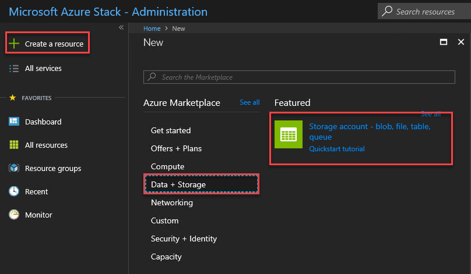Maximize the New blade panel
The width and height of the screenshot is (471, 274).
[x=444, y=42]
